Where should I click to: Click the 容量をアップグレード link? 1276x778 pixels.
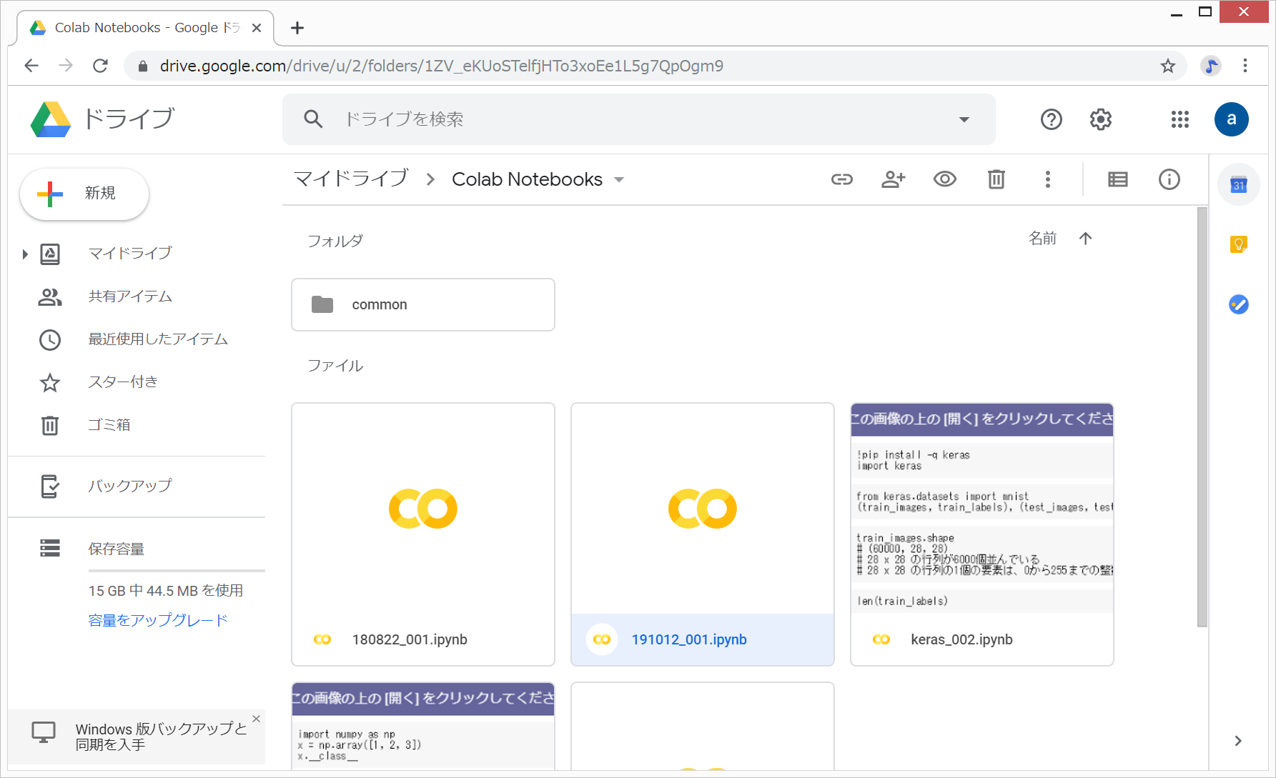coord(158,620)
